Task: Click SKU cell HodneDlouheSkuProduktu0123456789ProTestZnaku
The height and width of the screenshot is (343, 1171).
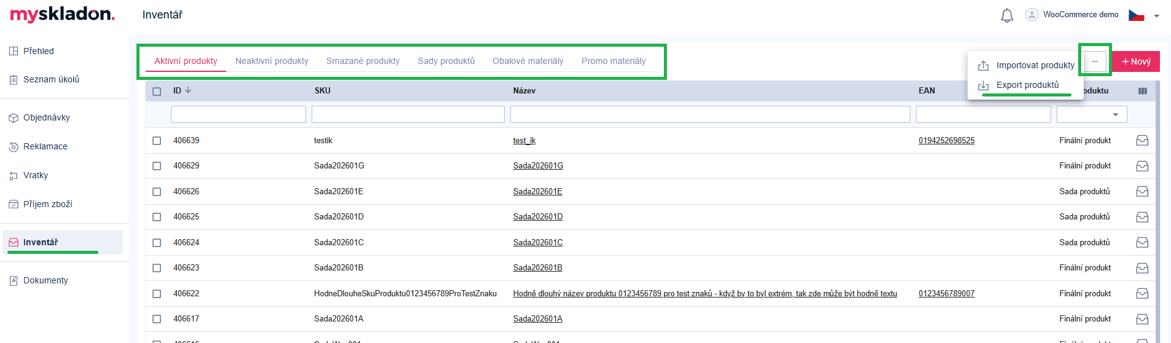Action: tap(405, 294)
